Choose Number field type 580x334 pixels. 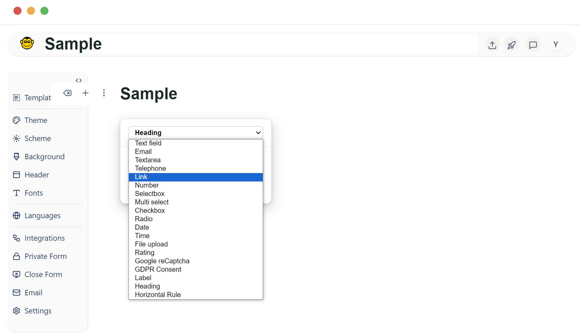pyautogui.click(x=196, y=185)
